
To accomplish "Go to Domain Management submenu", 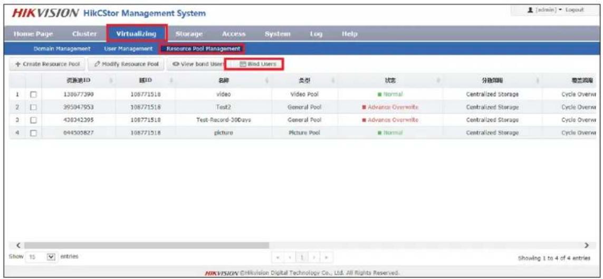I will tap(62, 49).
